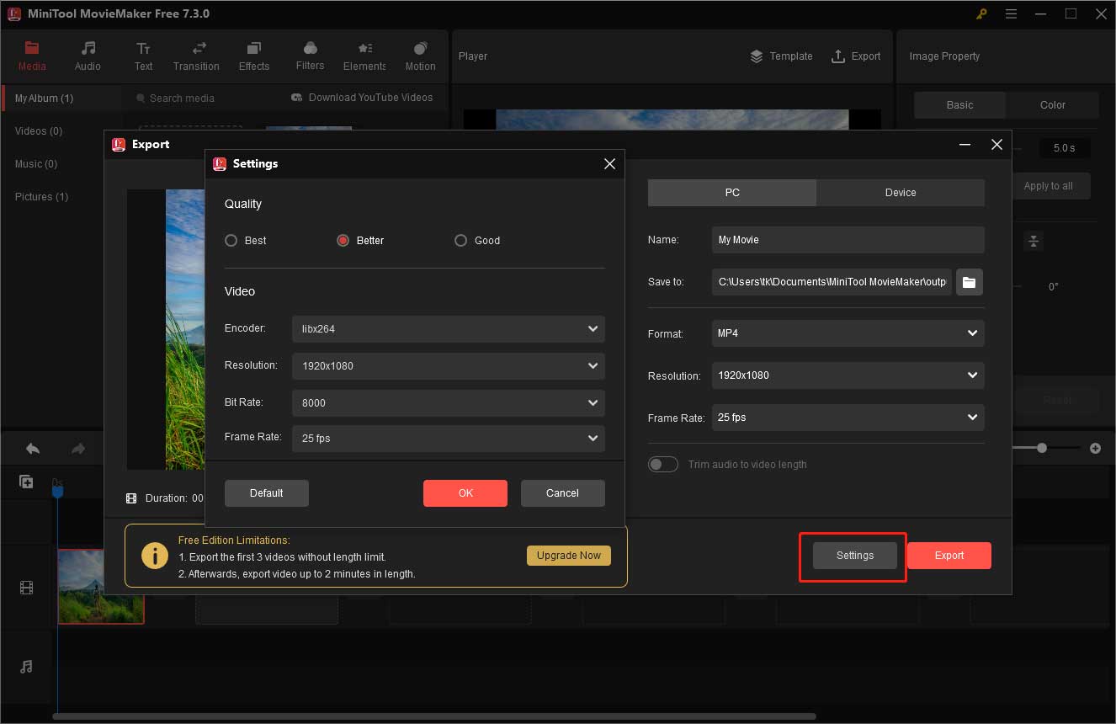Click the horizontal timeline scrollbar
1116x724 pixels.
click(x=434, y=717)
